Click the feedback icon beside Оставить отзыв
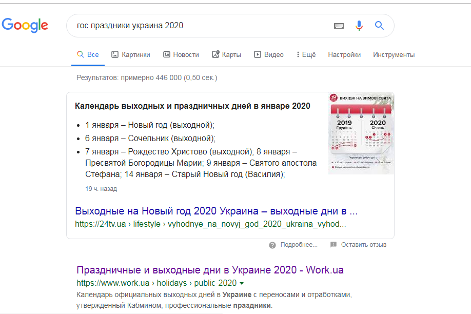The image size is (471, 314). tap(333, 245)
